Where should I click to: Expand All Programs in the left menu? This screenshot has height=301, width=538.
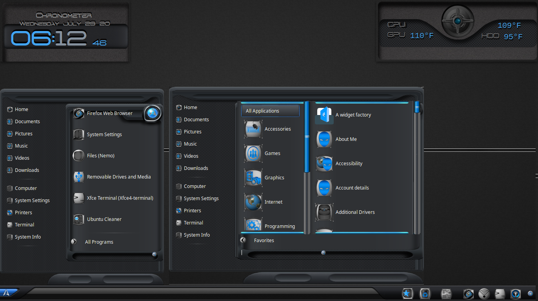[x=99, y=242]
